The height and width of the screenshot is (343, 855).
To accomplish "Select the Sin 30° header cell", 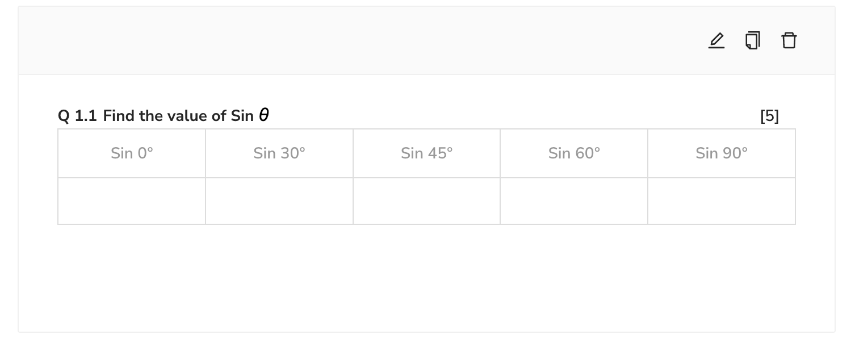I will pyautogui.click(x=279, y=153).
